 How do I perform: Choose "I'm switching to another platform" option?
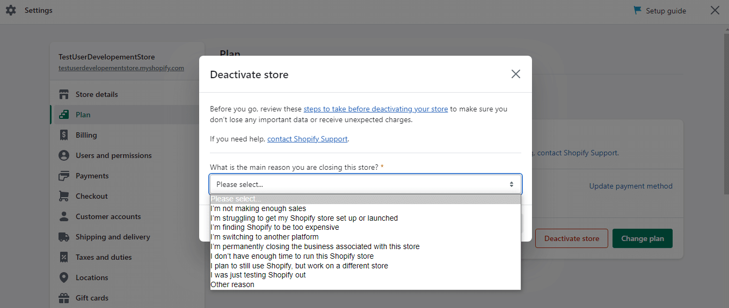(x=265, y=237)
